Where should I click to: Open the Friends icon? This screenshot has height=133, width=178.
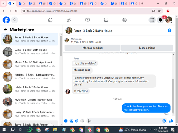tap(69, 20)
